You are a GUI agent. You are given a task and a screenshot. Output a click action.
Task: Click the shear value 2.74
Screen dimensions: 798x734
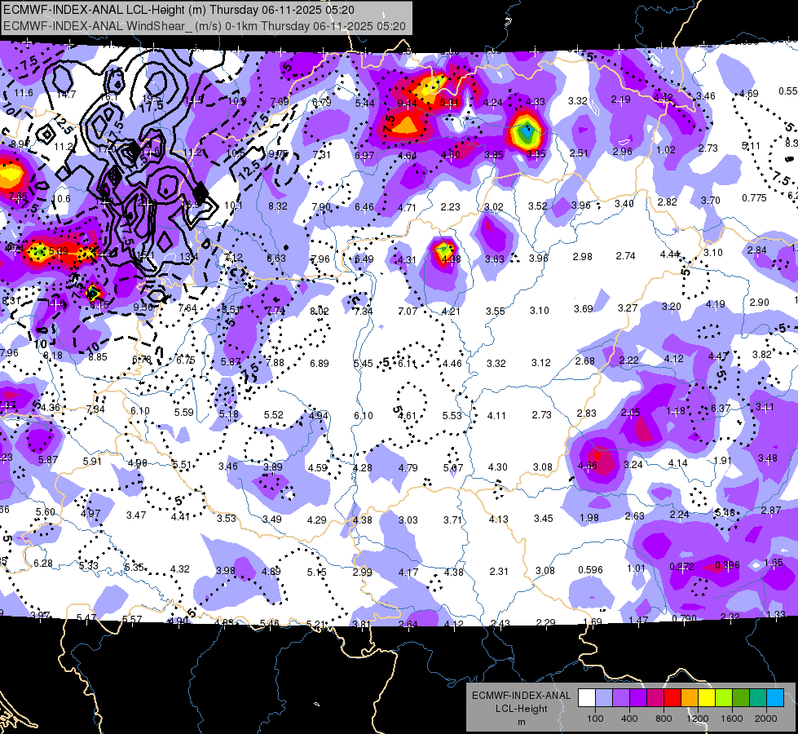click(x=625, y=256)
